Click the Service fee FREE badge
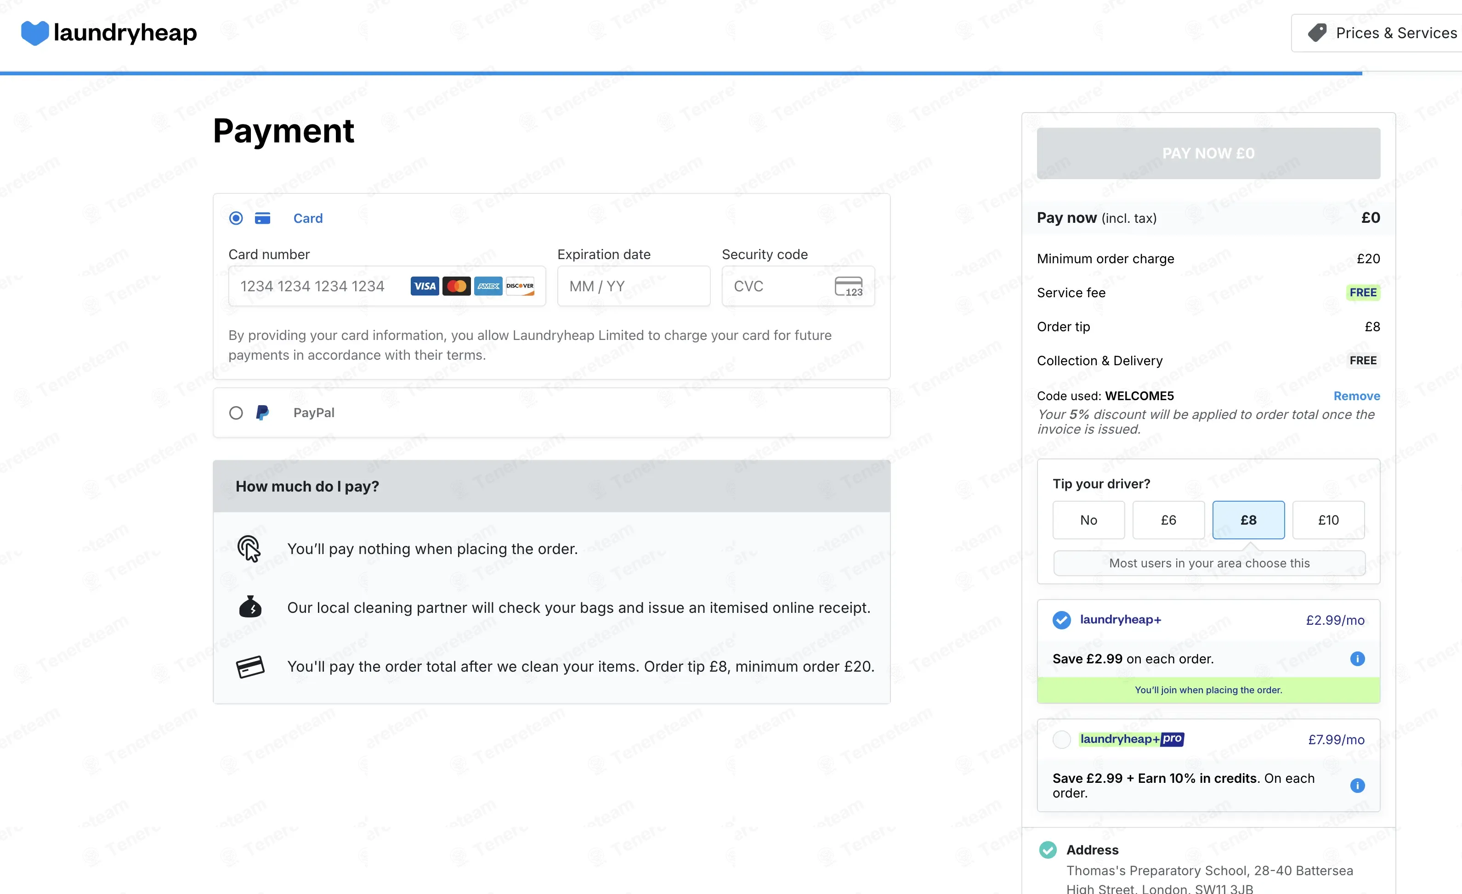Screen dimensions: 1462x894 1363,293
